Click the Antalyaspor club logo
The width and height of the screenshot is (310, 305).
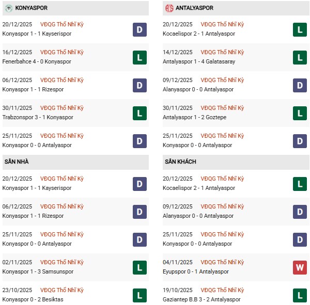169,8
